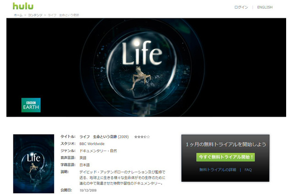Open 無料トライアルの詳細 link
Image resolution: width=293 pixels, height=195 pixels.
tap(218, 170)
